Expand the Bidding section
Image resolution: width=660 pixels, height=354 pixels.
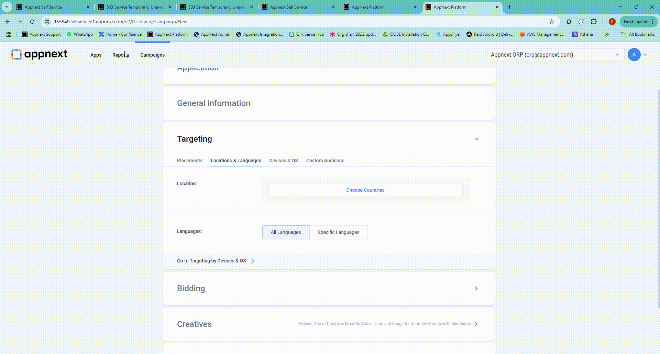(x=476, y=288)
